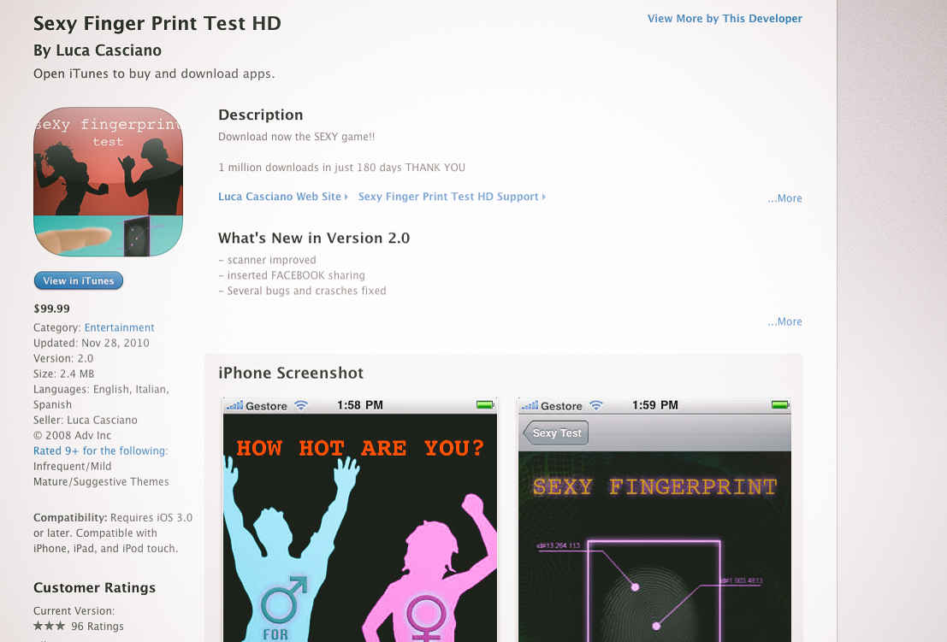Click the signal bars in the 1:58 PM screenshot
947x642 pixels.
(235, 405)
